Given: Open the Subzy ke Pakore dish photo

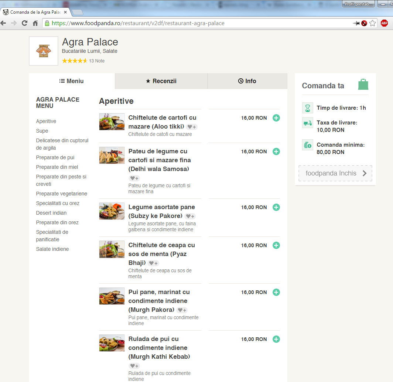Looking at the screenshot, I should [x=112, y=211].
